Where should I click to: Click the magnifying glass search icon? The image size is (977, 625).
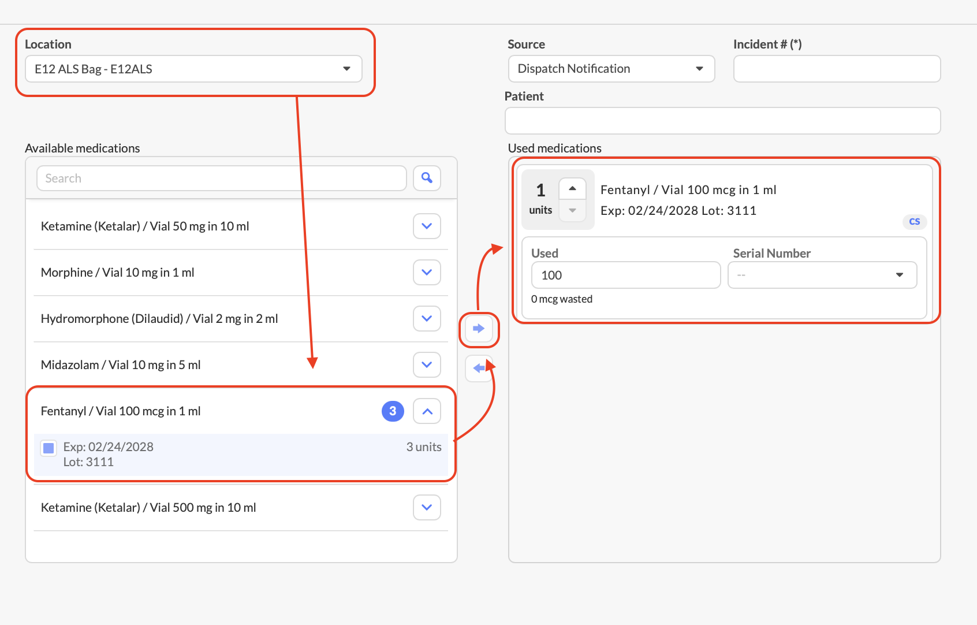[427, 178]
